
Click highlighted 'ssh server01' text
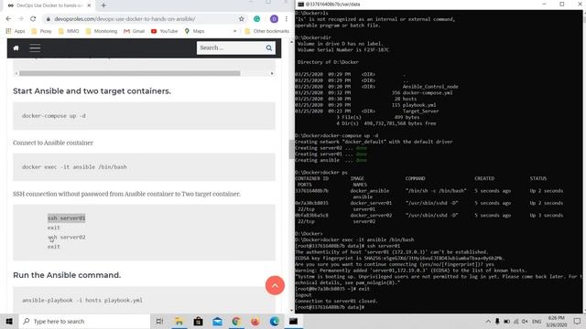(x=67, y=218)
